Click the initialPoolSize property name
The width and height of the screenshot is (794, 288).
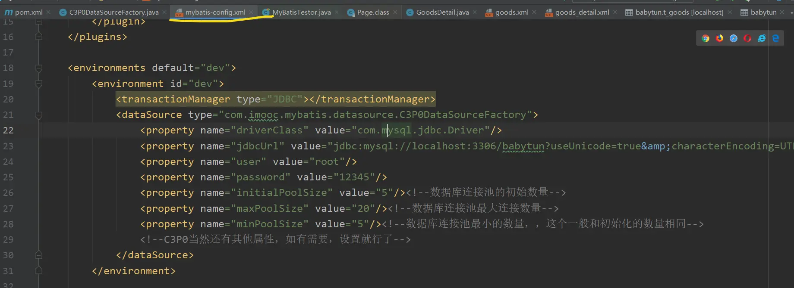click(282, 193)
